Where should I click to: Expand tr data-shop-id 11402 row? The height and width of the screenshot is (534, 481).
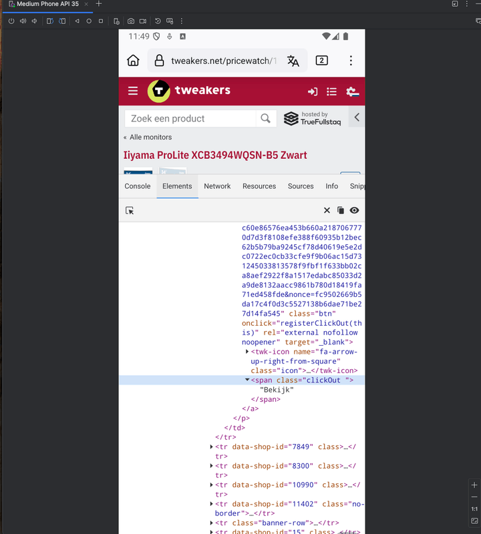point(211,504)
